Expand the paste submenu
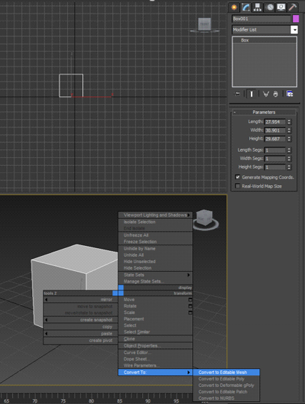Image resolution: width=305 pixels, height=404 pixels. [46, 333]
